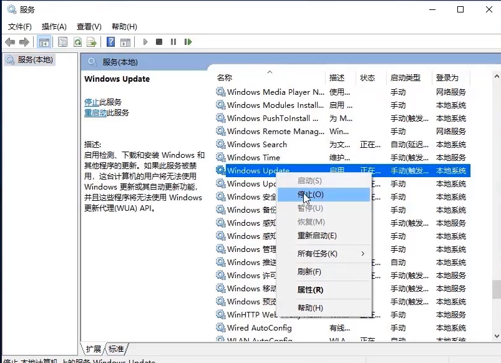501x363 pixels.
Task: Select 服务(本地) in the left tree
Action: [35, 60]
